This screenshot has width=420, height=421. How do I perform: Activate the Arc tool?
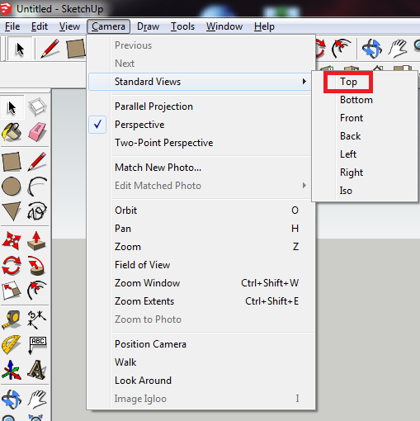coord(37,187)
